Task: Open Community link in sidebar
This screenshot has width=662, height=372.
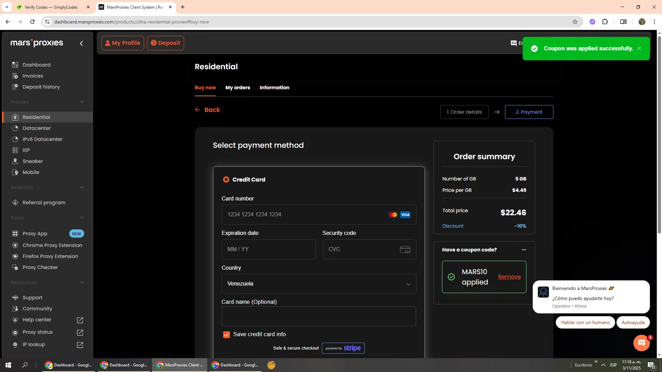Action: (37, 309)
